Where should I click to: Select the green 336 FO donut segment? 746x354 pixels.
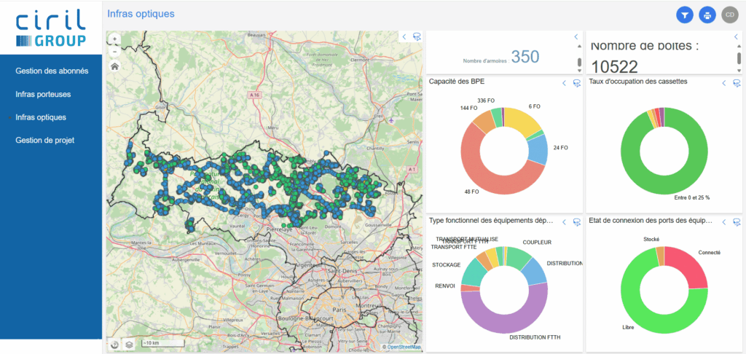click(497, 117)
